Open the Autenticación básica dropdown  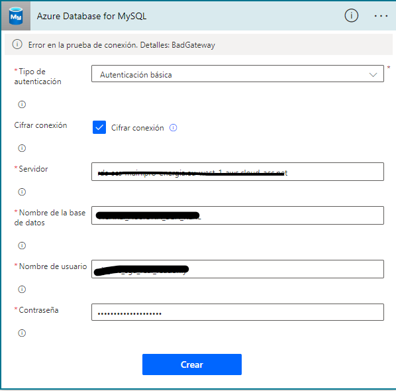238,74
